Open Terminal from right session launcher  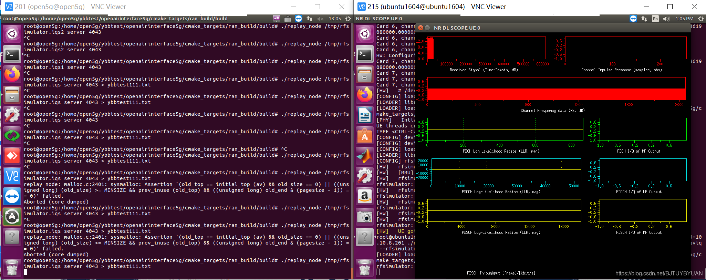pos(365,54)
